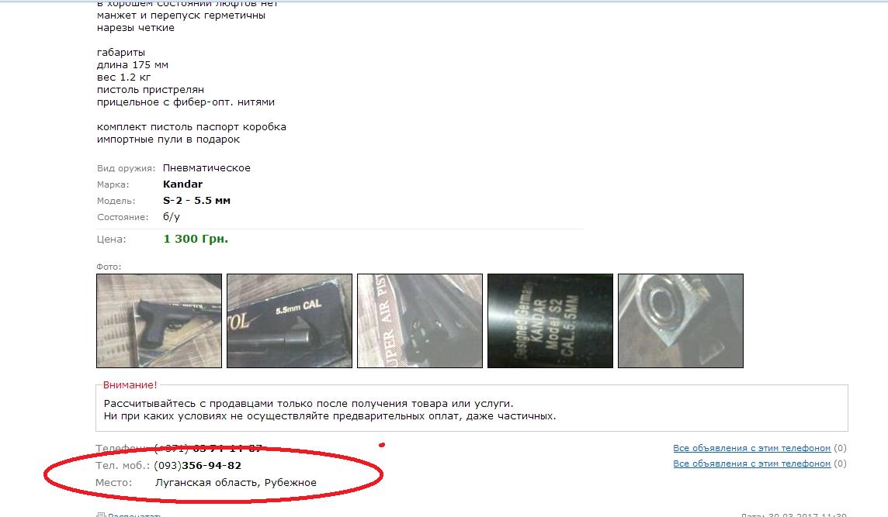Open the photo showing the AIR PISTOL box edge
The height and width of the screenshot is (517, 888).
tap(420, 321)
